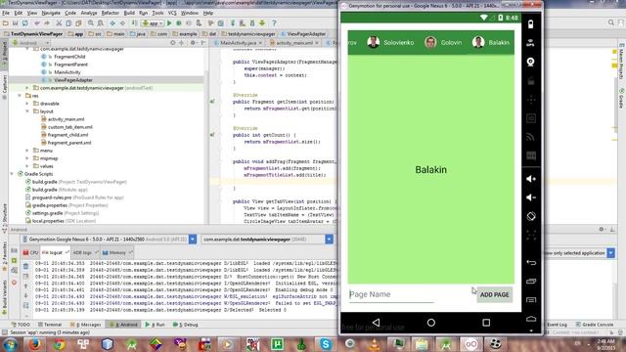626x352 pixels.
Task: Open Genymotion device selector dropdown
Action: (x=193, y=239)
